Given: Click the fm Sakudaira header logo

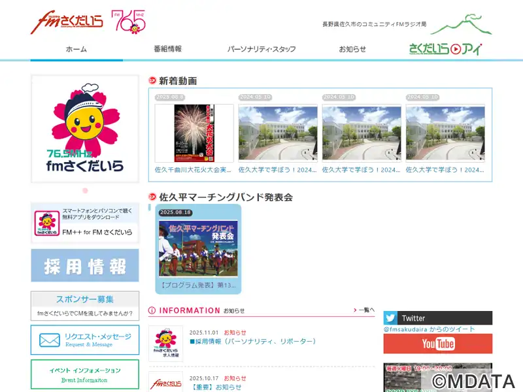Looking at the screenshot, I should (x=66, y=22).
